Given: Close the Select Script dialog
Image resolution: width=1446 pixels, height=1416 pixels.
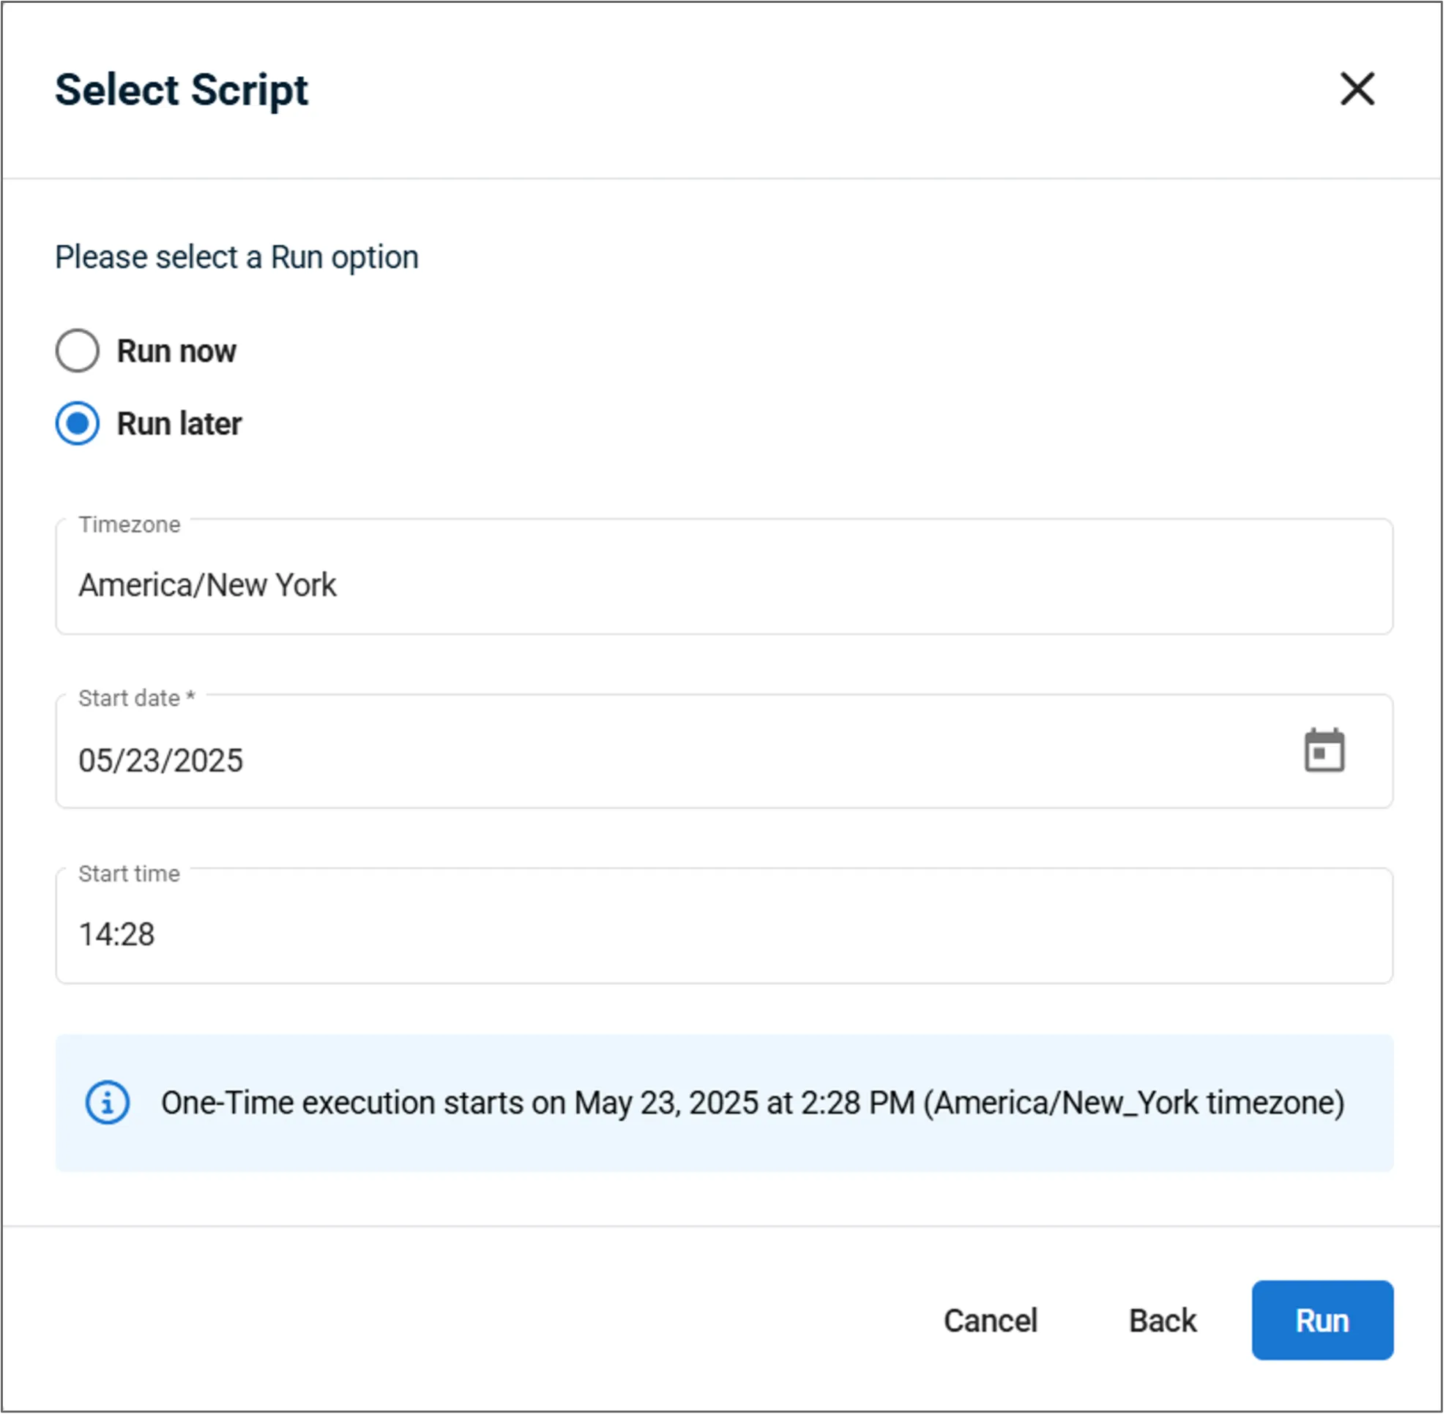Looking at the screenshot, I should click(x=1357, y=89).
